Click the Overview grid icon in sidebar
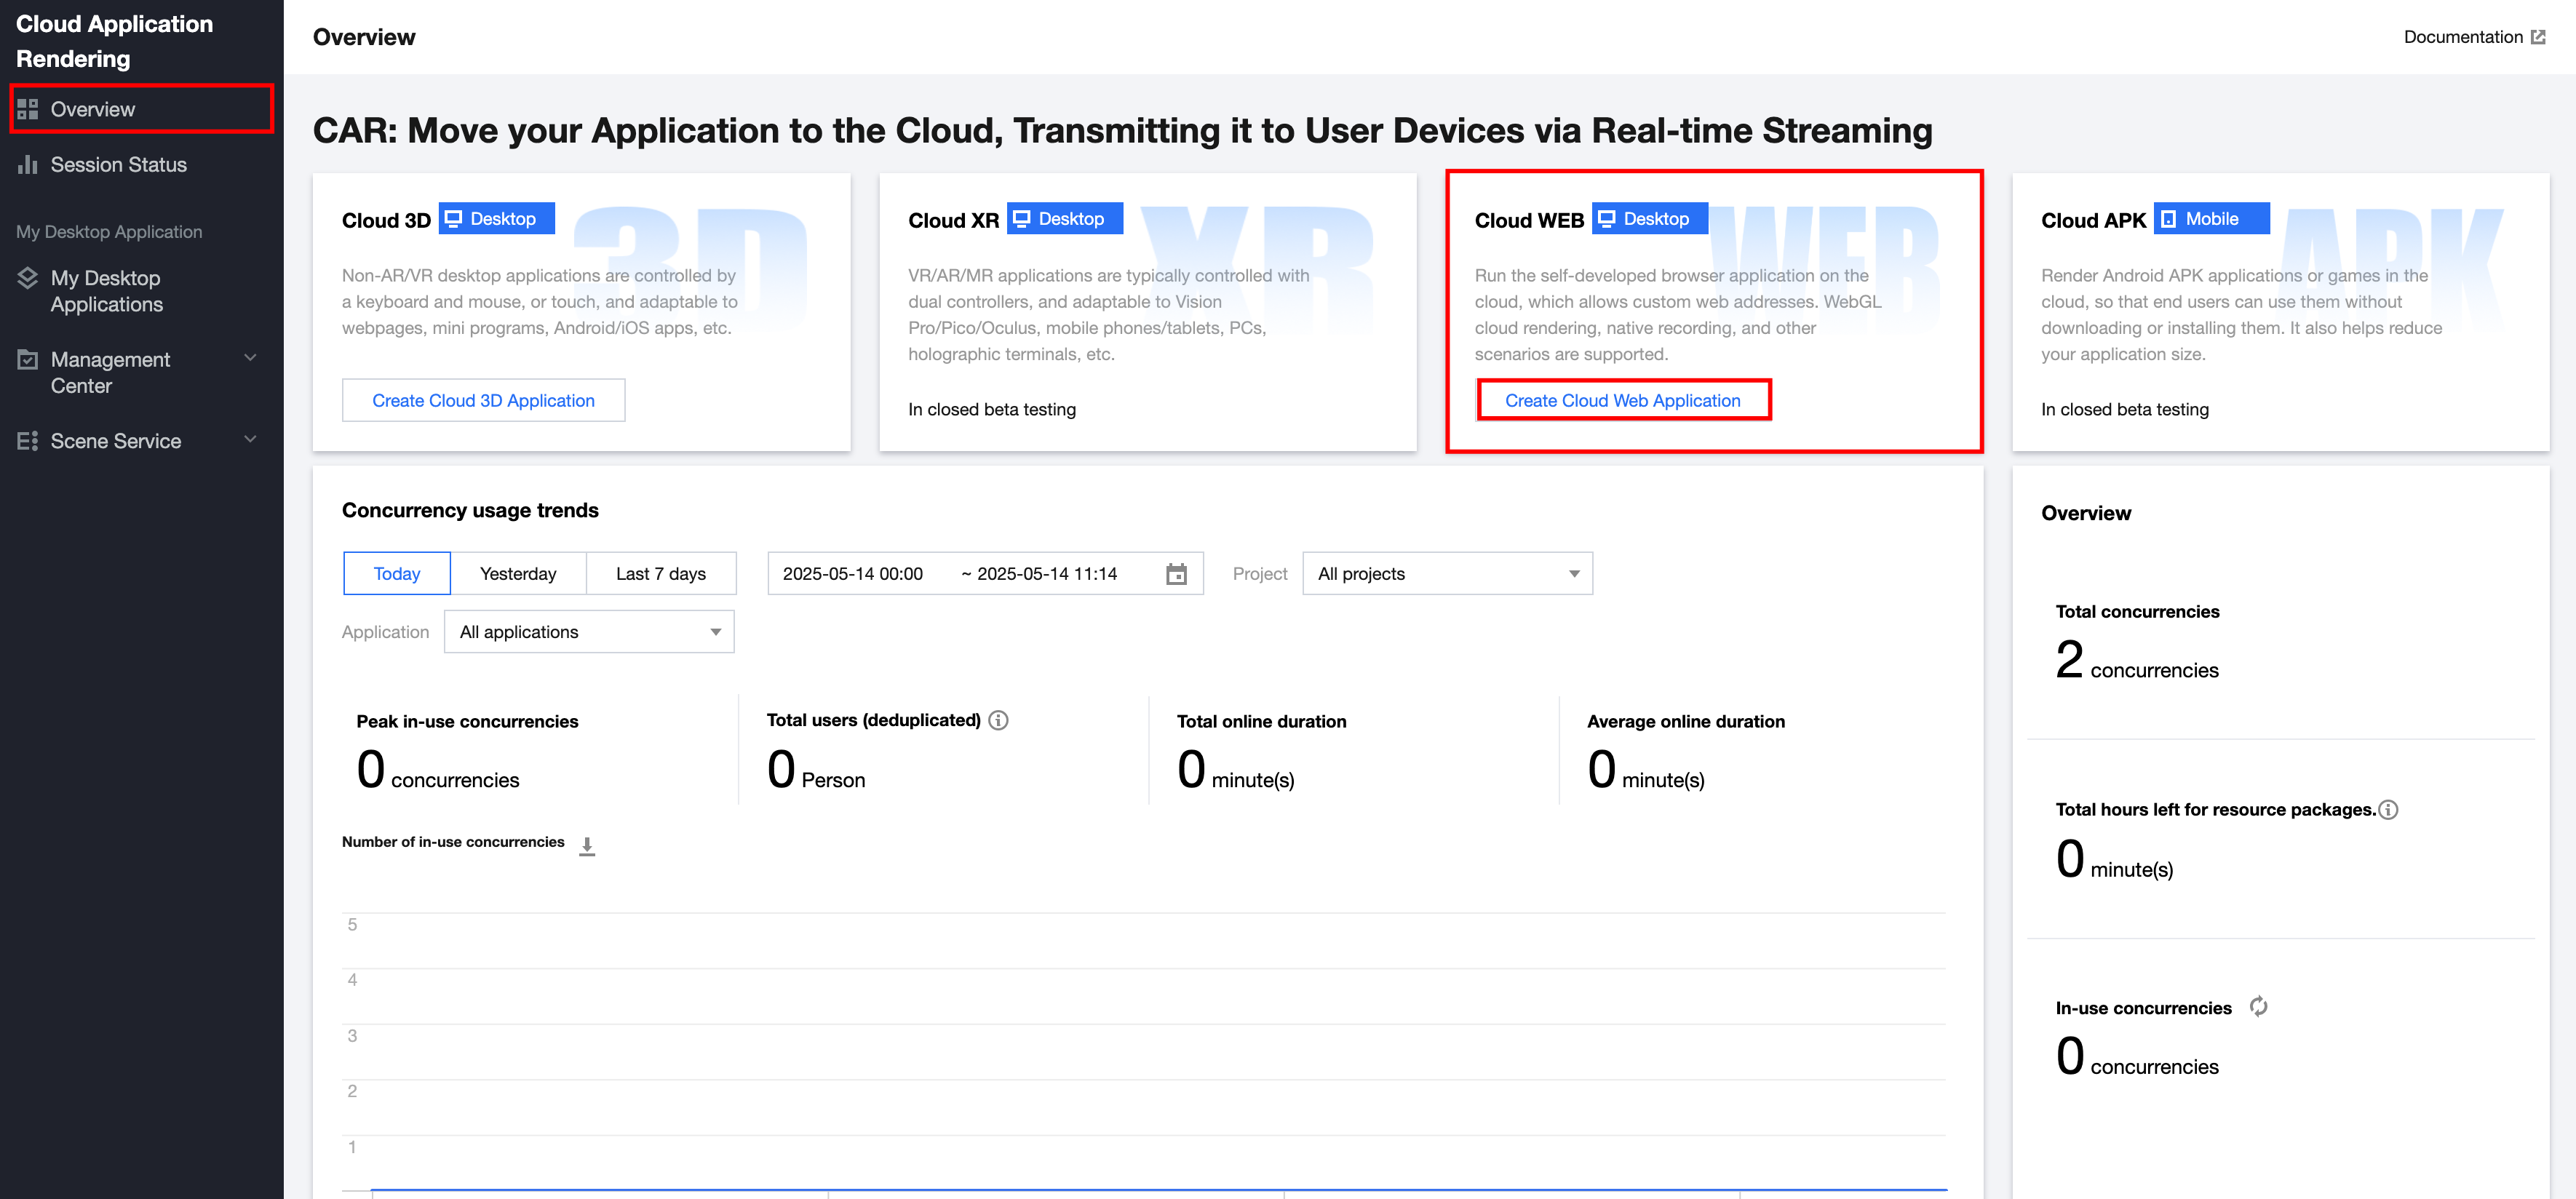This screenshot has width=2576, height=1199. (28, 109)
